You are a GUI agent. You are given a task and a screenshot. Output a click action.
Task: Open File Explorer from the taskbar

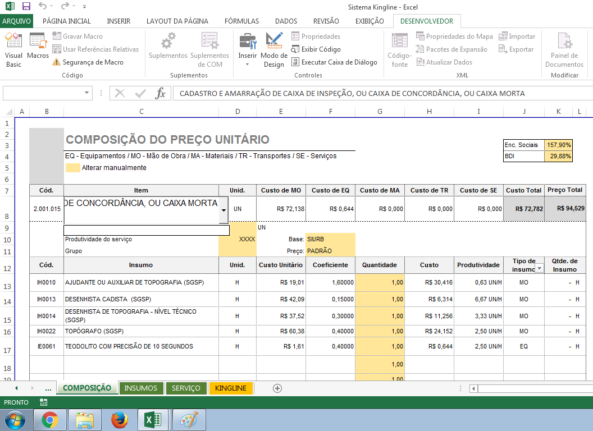click(x=85, y=420)
